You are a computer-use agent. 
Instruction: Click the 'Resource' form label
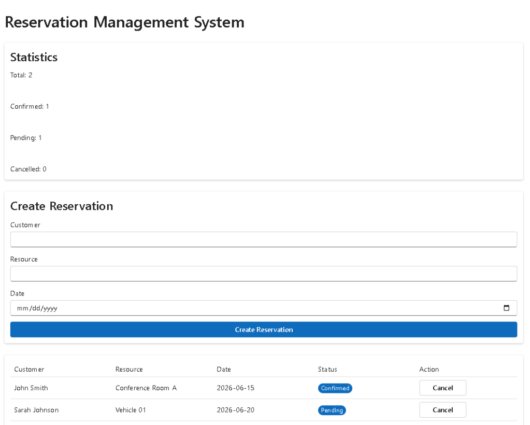(24, 259)
